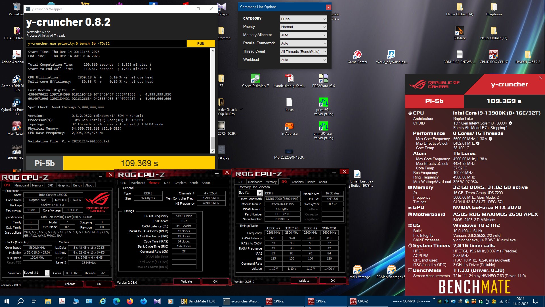The width and height of the screenshot is (545, 307).
Task: Open the Thread Count dropdown
Action: tap(303, 51)
